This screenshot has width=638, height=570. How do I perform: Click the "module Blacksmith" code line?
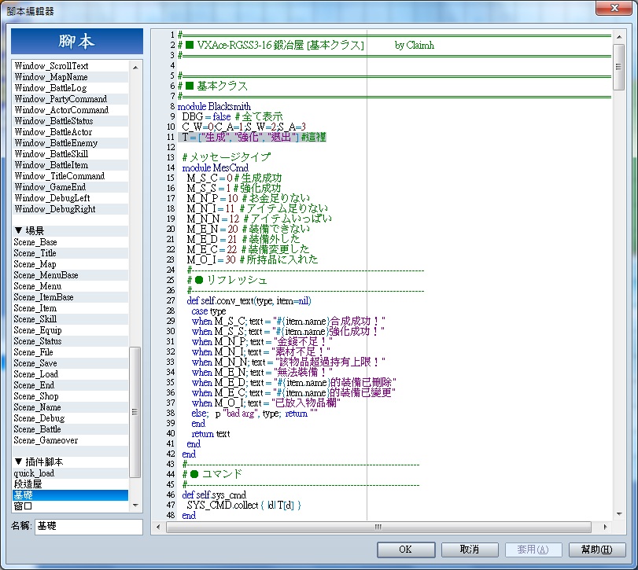[214, 106]
